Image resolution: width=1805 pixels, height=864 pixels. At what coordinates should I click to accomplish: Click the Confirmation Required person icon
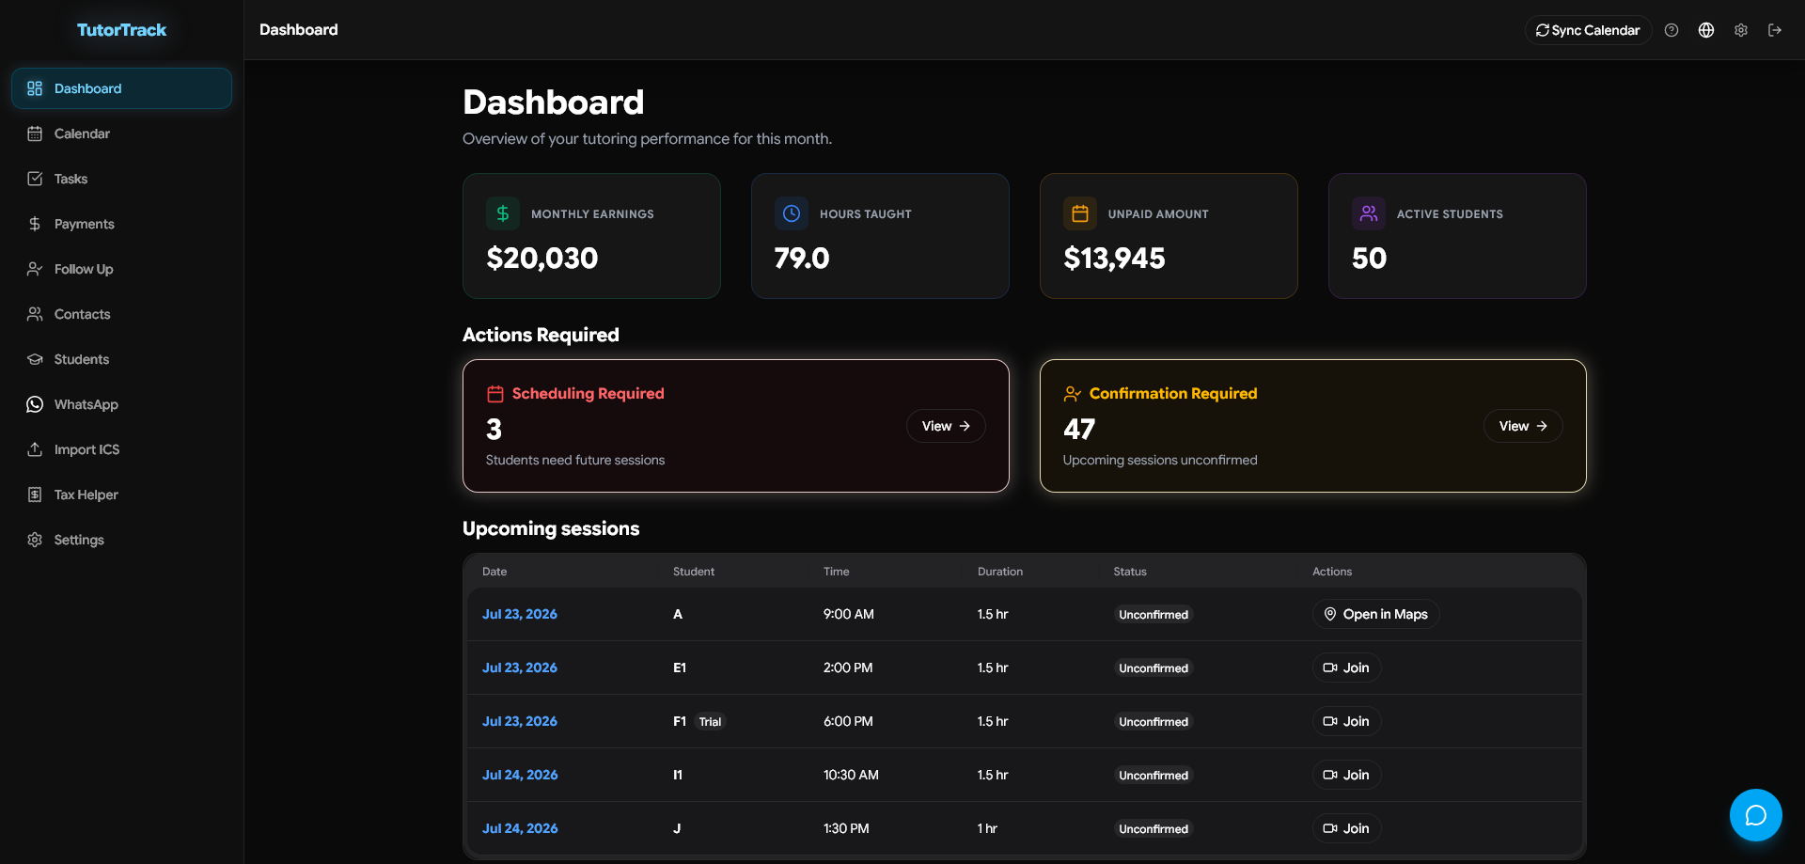1073,394
